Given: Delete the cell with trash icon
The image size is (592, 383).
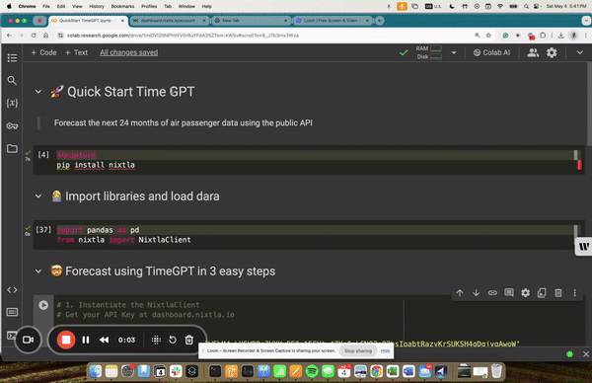Looking at the screenshot, I should pos(558,293).
